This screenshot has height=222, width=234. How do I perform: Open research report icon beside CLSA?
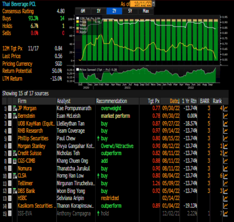(15, 176)
